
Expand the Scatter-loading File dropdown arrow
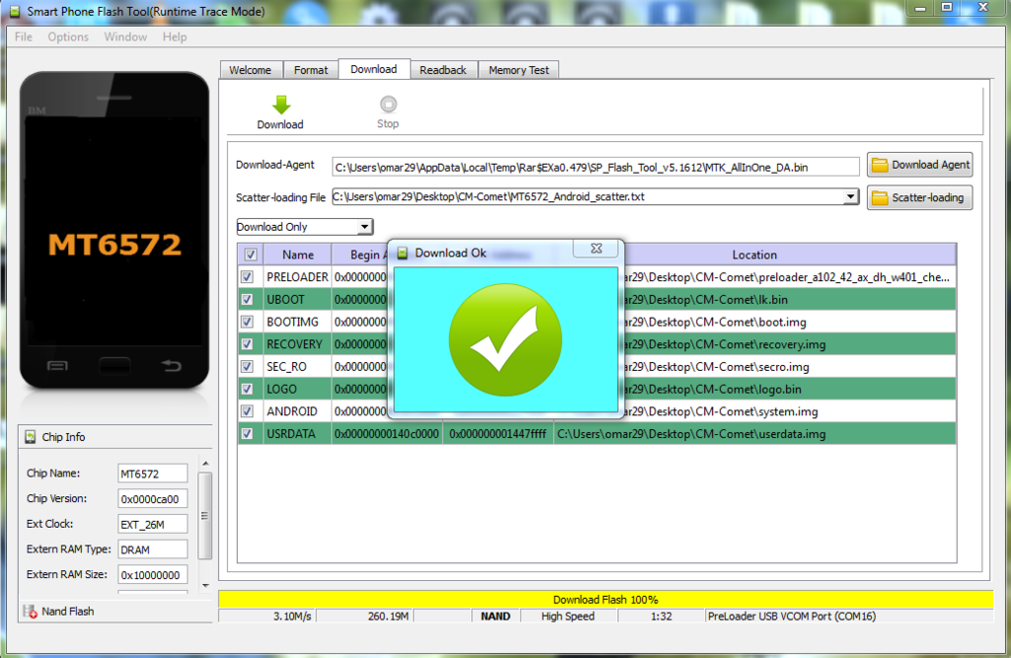[850, 196]
